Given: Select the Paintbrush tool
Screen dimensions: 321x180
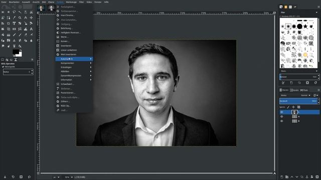Looking at the screenshot, I should (x=20, y=35).
